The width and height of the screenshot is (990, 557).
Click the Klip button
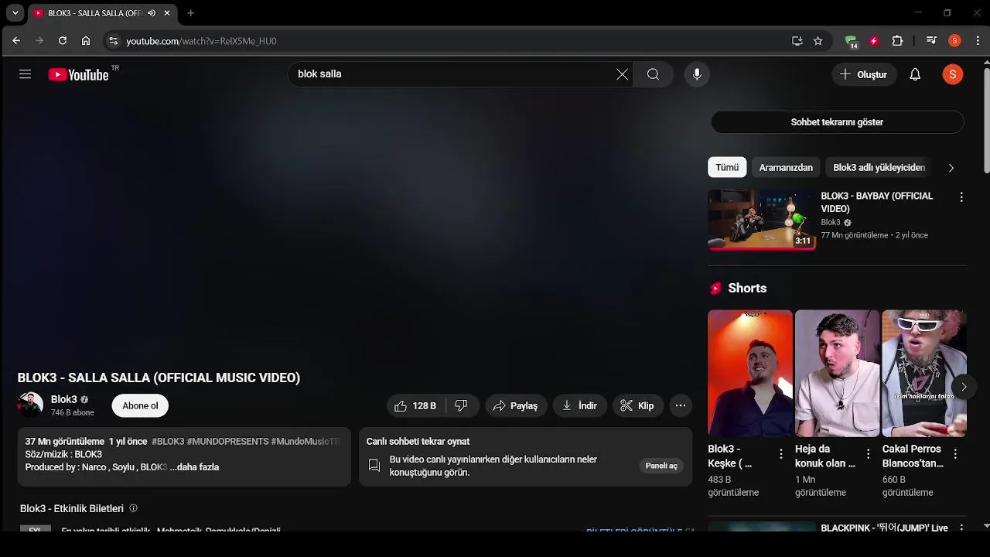click(637, 405)
